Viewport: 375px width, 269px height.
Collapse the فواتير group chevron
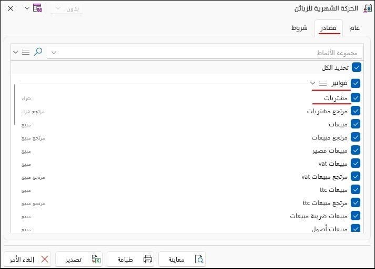pyautogui.click(x=312, y=83)
